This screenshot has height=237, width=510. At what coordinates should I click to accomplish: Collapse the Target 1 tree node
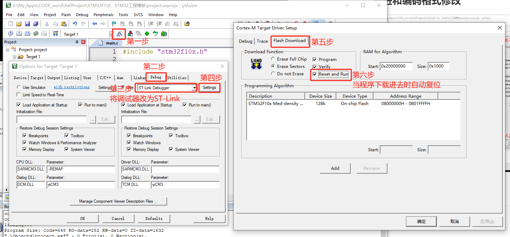(x=14, y=57)
